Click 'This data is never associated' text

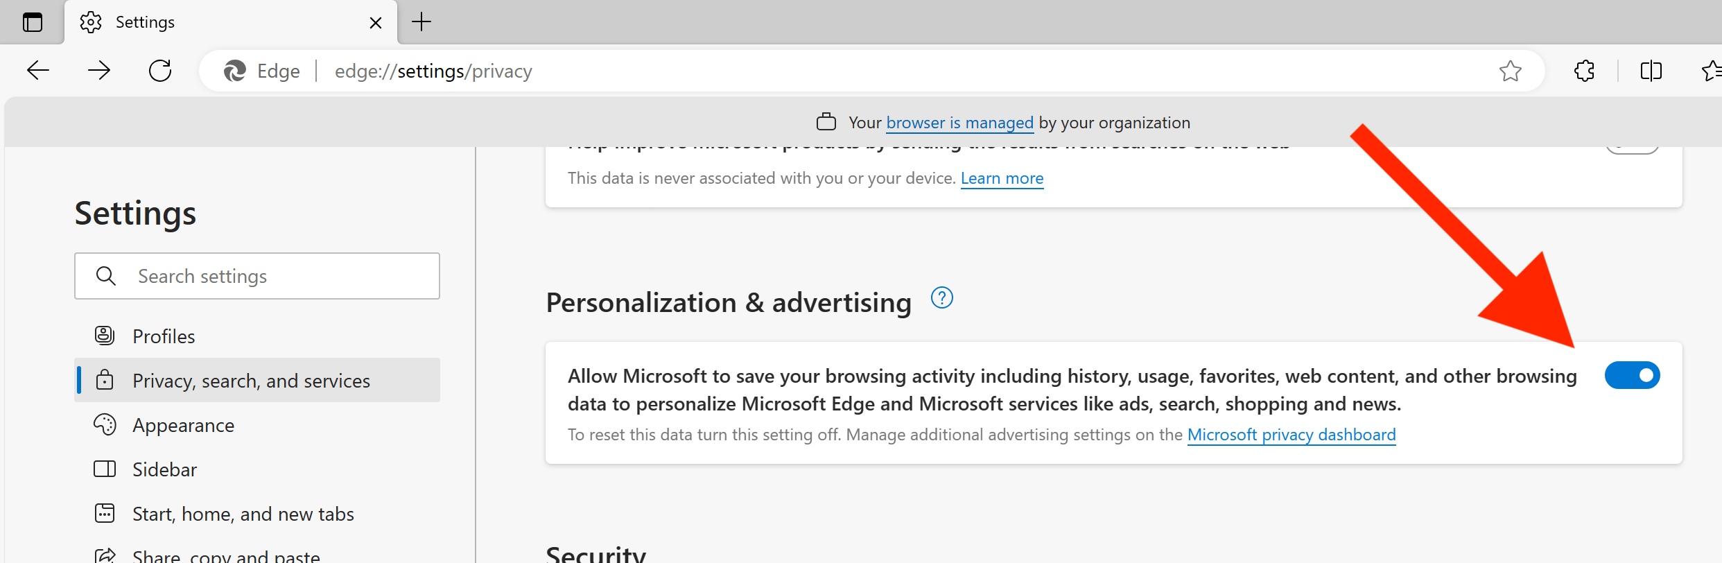pyautogui.click(x=761, y=178)
